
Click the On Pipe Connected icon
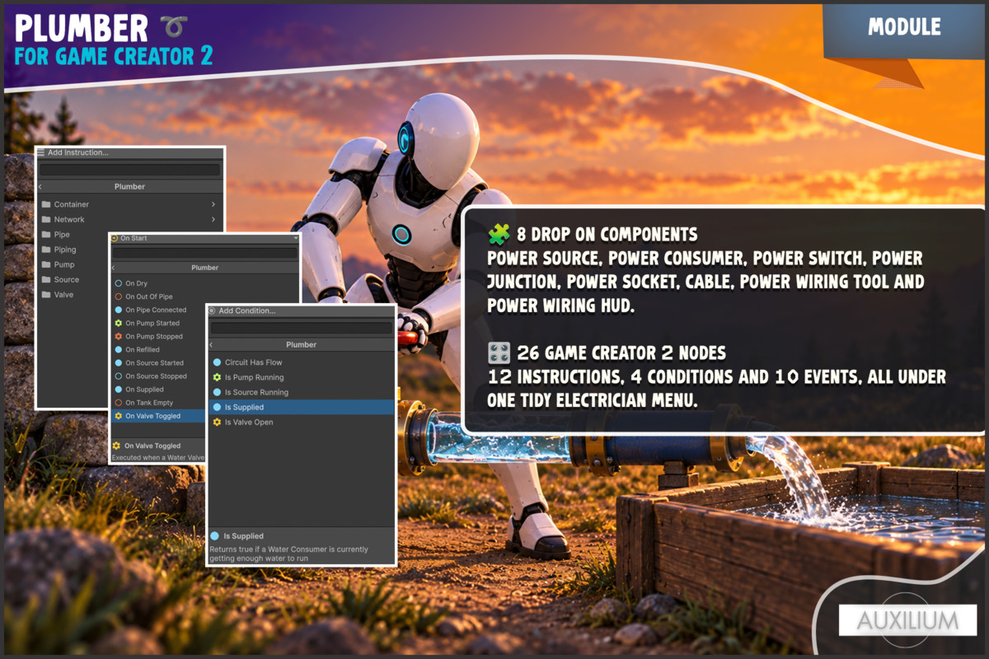119,310
